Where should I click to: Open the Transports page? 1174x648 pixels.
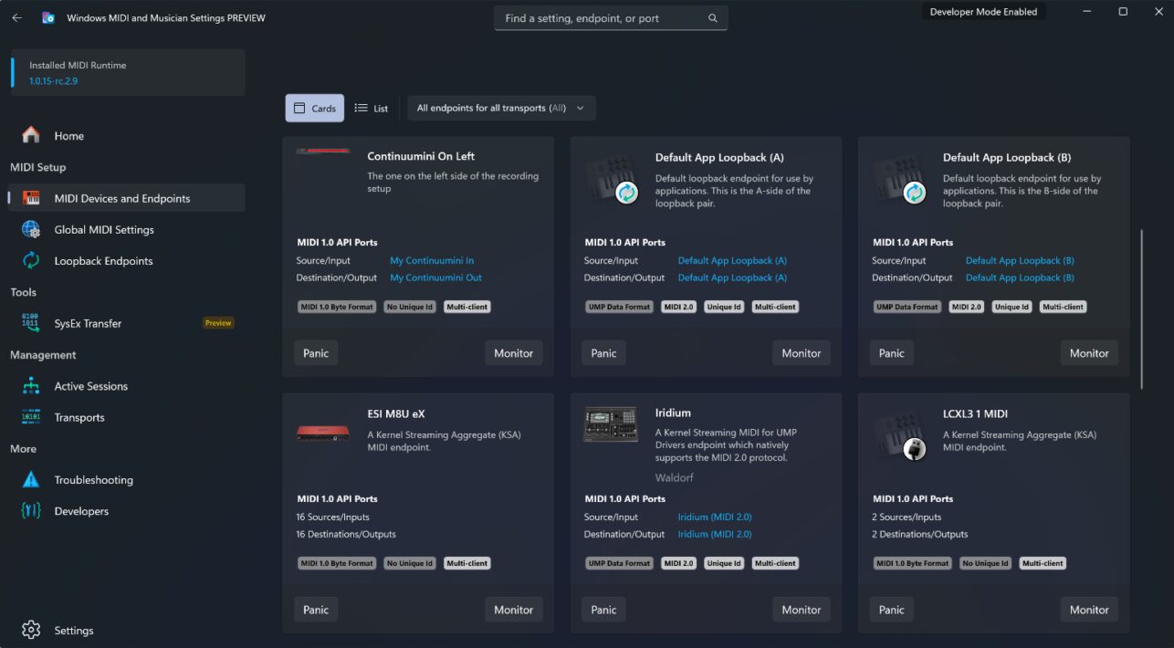126,417
